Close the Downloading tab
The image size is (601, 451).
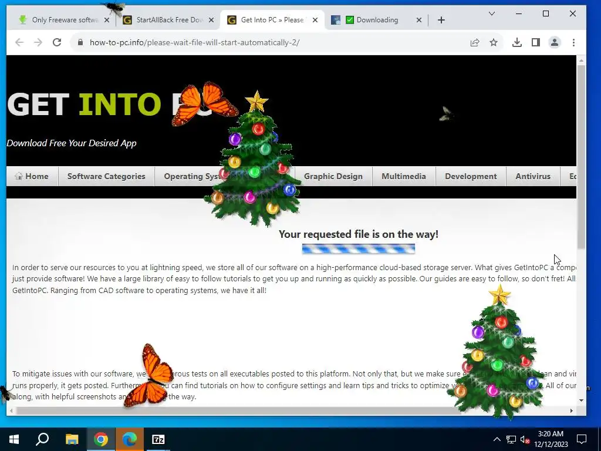(x=419, y=20)
